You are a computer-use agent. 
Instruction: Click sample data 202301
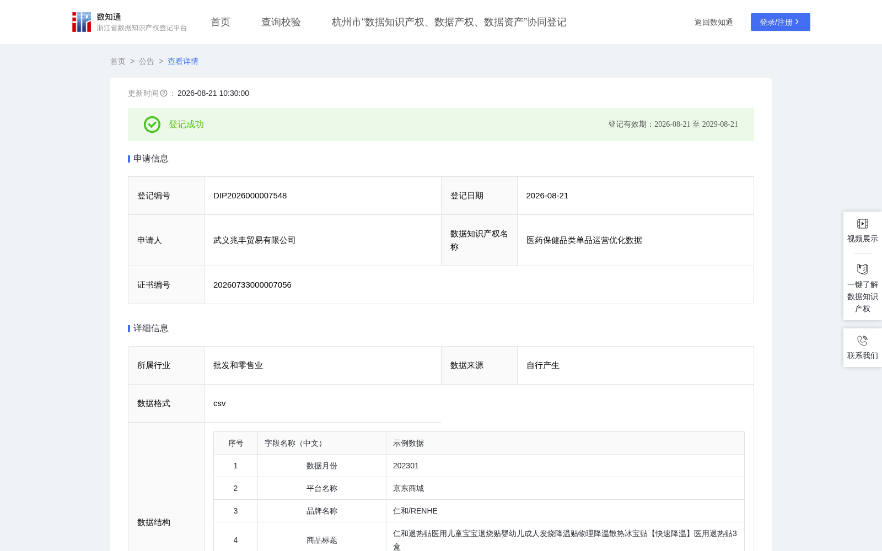click(x=406, y=466)
